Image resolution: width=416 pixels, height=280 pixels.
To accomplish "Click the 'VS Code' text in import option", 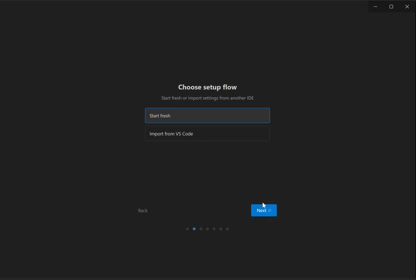I will coord(184,134).
